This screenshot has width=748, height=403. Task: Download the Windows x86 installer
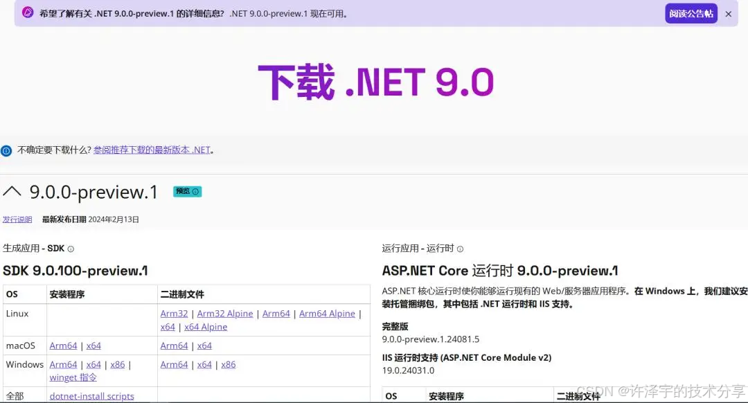pos(118,364)
